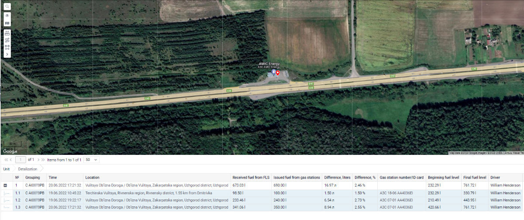Toggle the eye visibility layer button

pos(7,15)
